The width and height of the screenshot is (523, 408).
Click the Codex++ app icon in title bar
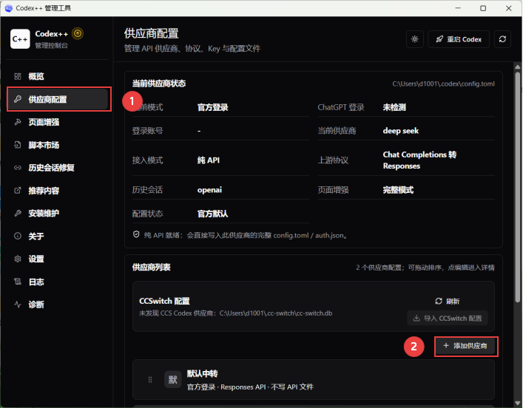pyautogui.click(x=9, y=8)
